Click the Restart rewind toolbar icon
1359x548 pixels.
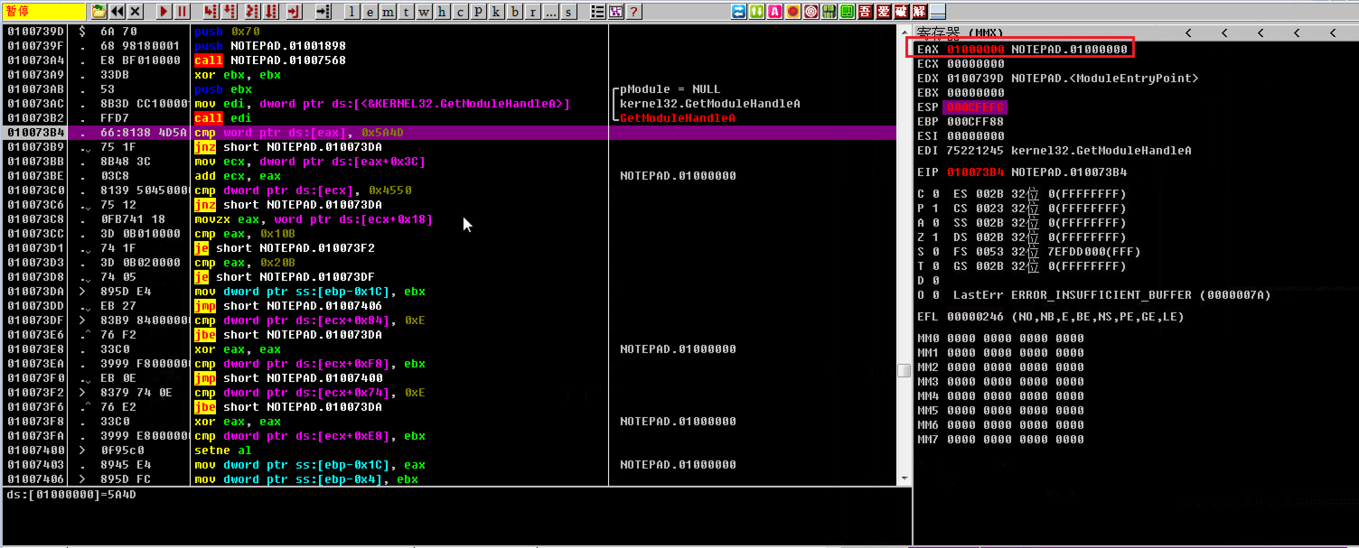tap(117, 11)
